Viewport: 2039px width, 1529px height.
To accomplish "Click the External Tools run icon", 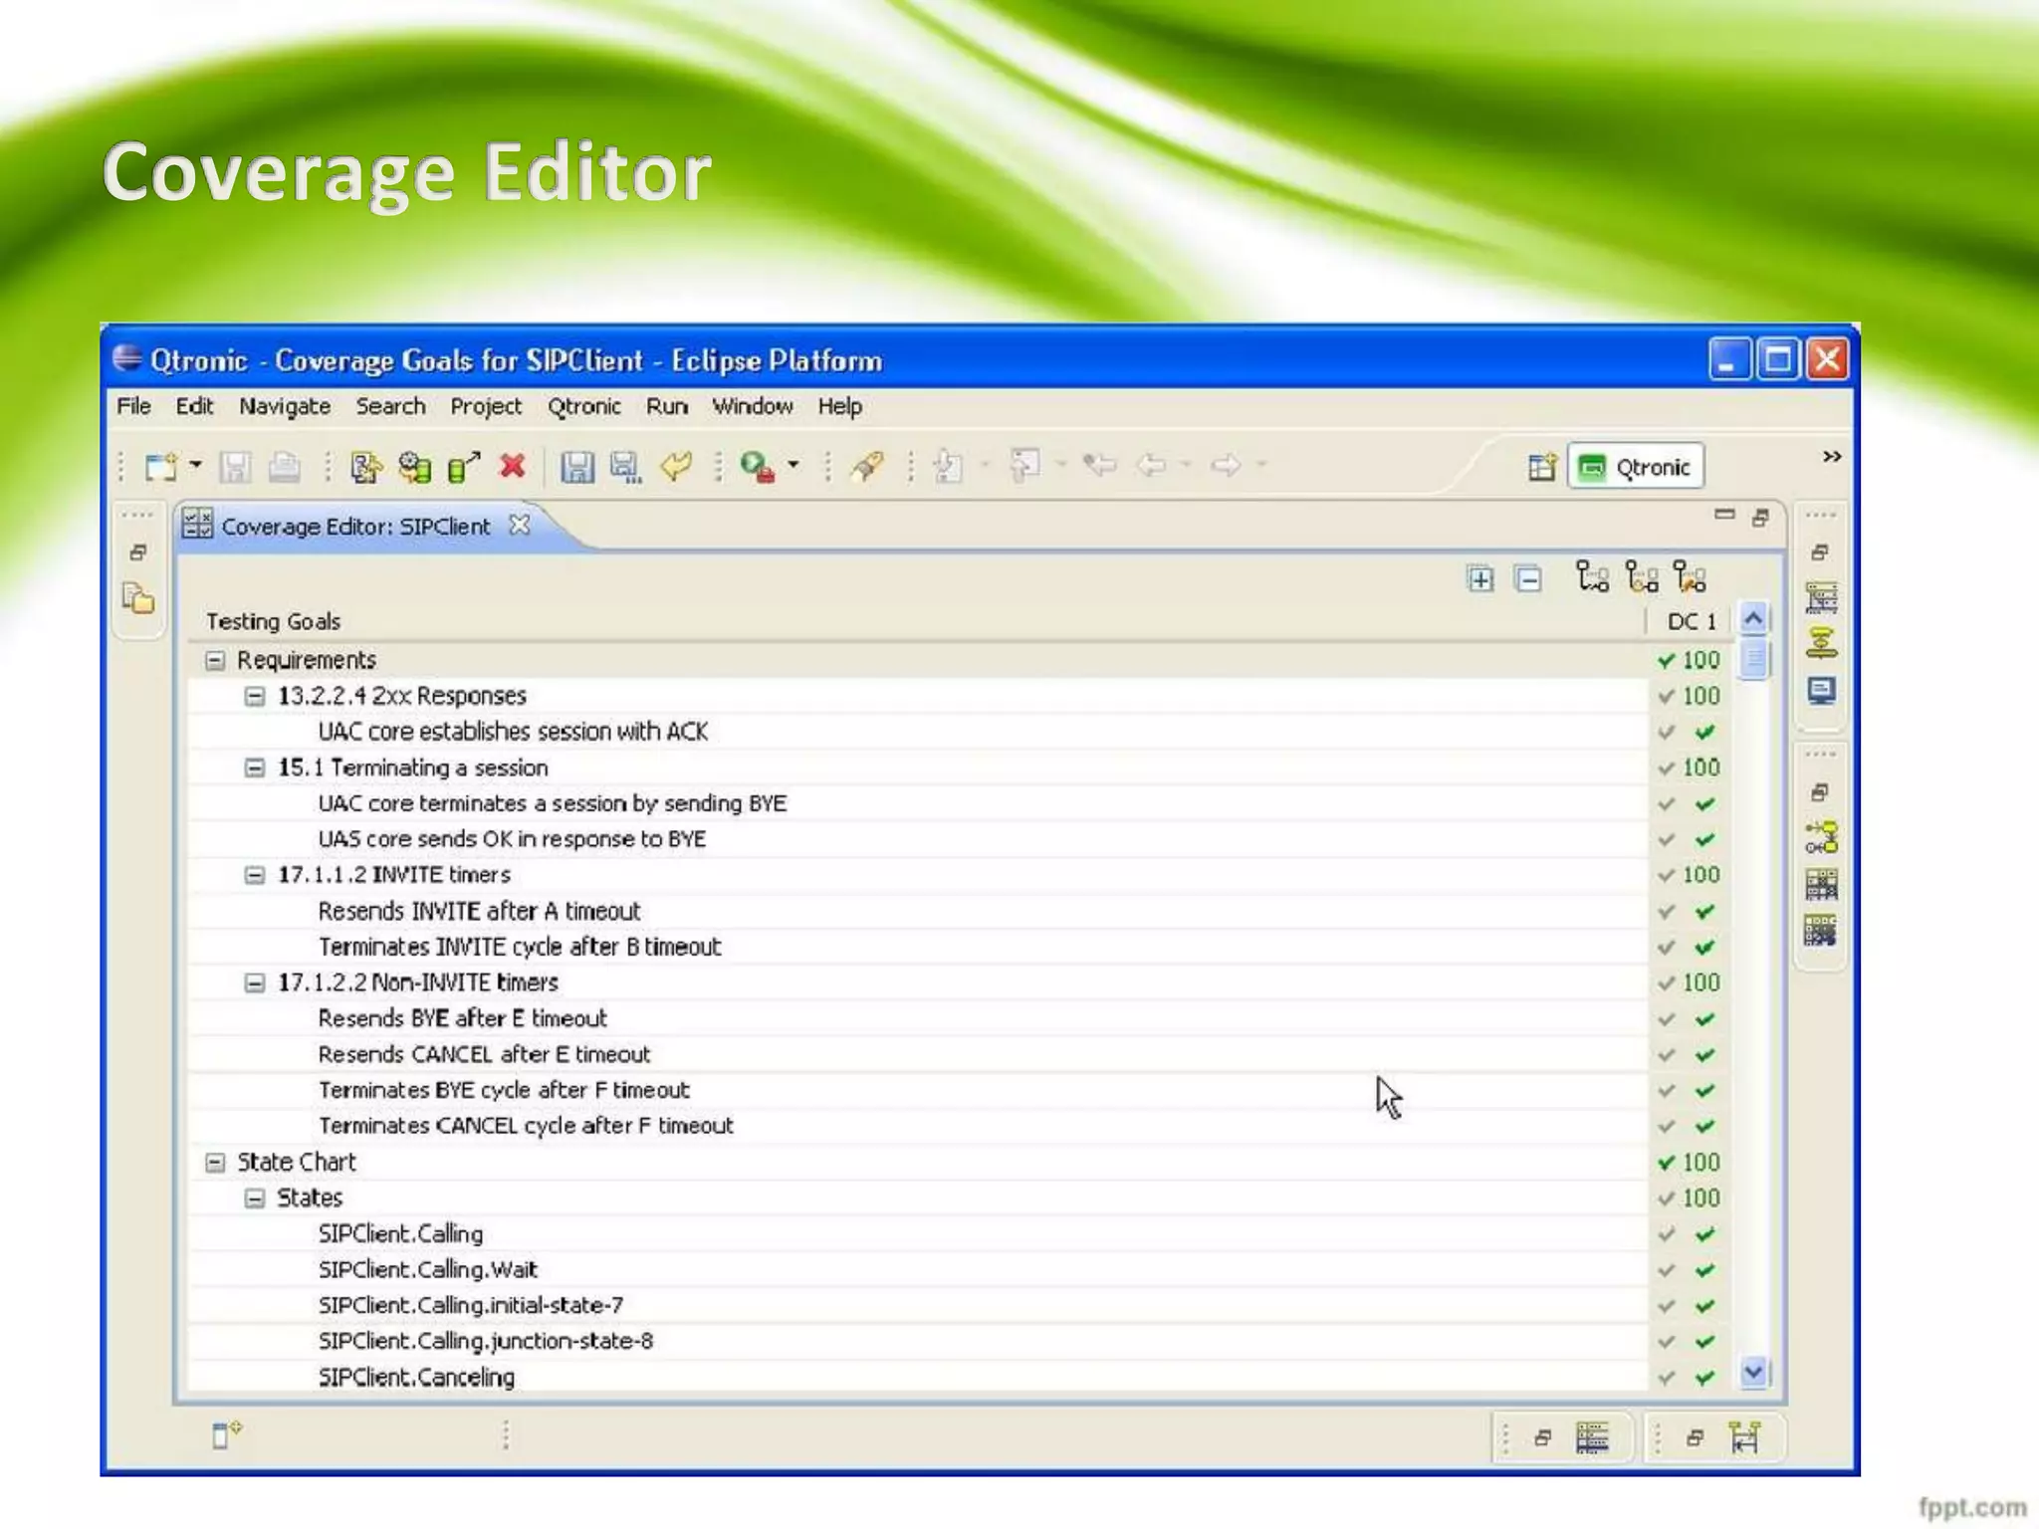I will coord(757,467).
